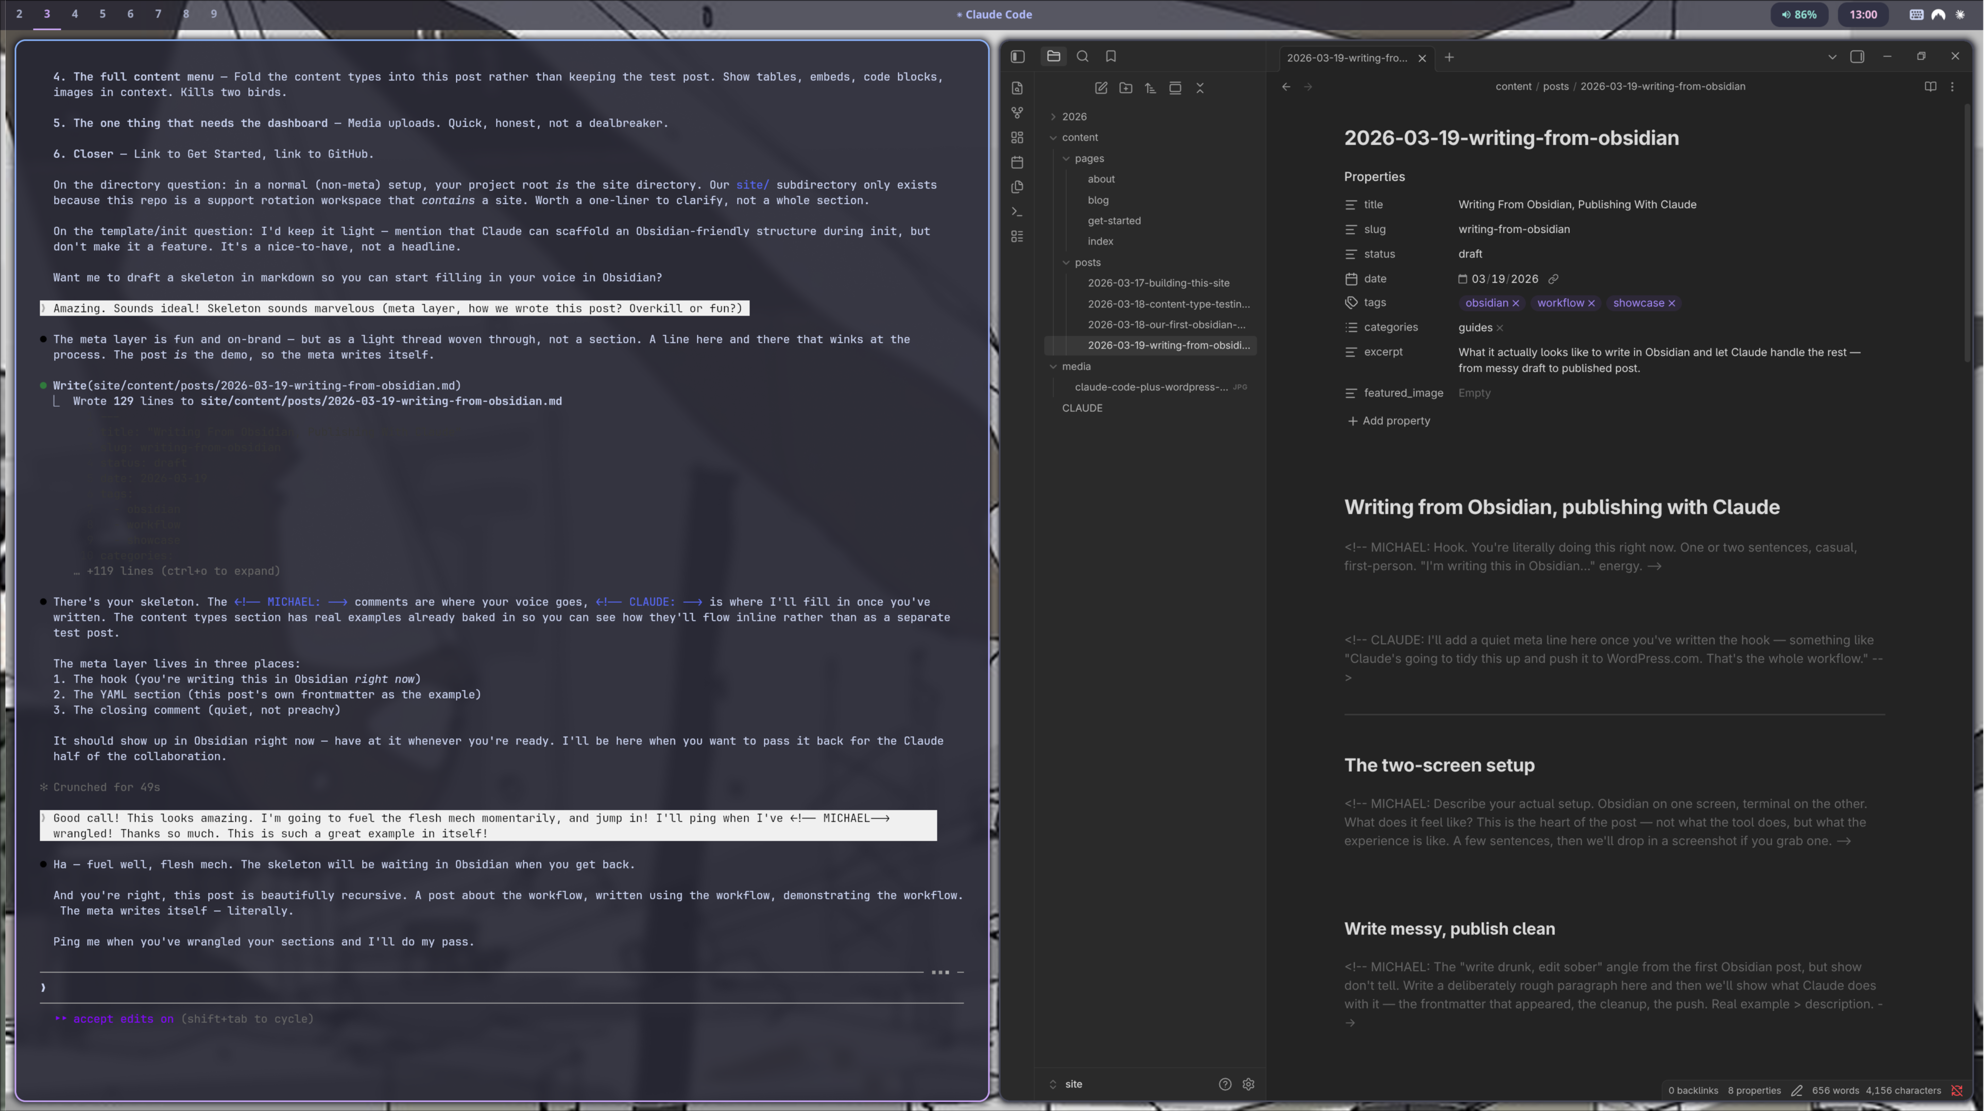Create a new folder in the file explorer
1984x1111 pixels.
(x=1125, y=88)
